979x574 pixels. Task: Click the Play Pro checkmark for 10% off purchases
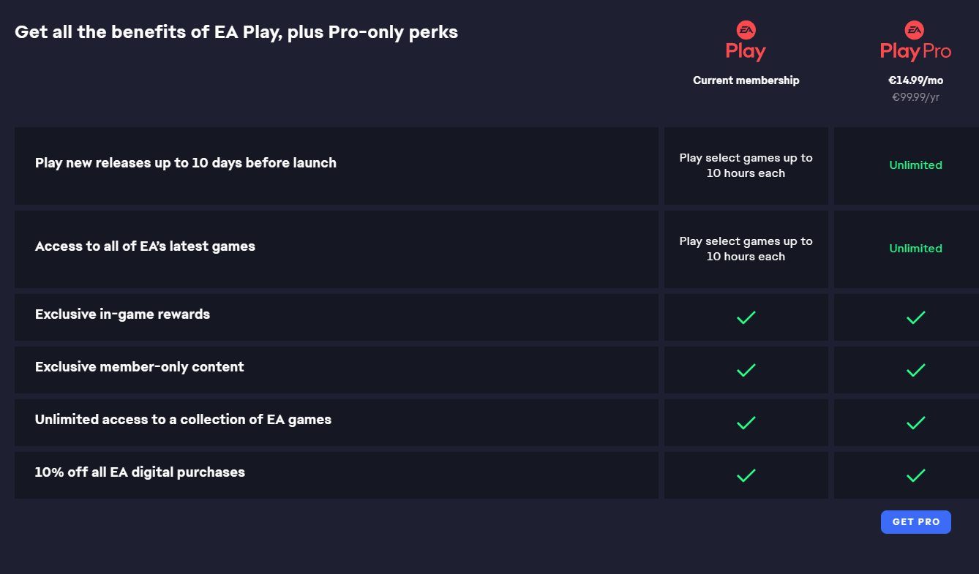point(915,475)
